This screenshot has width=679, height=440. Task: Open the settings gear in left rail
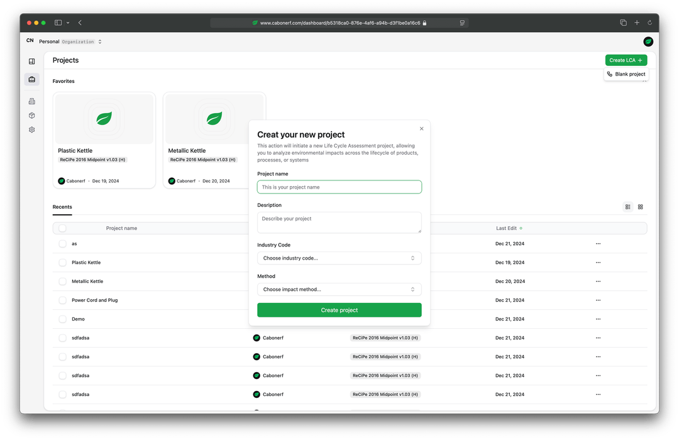pos(31,130)
